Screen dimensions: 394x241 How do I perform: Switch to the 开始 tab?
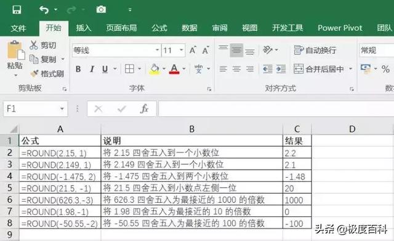(54, 28)
